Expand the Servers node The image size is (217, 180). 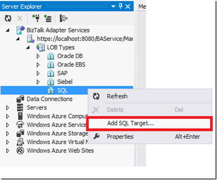pyautogui.click(x=7, y=108)
